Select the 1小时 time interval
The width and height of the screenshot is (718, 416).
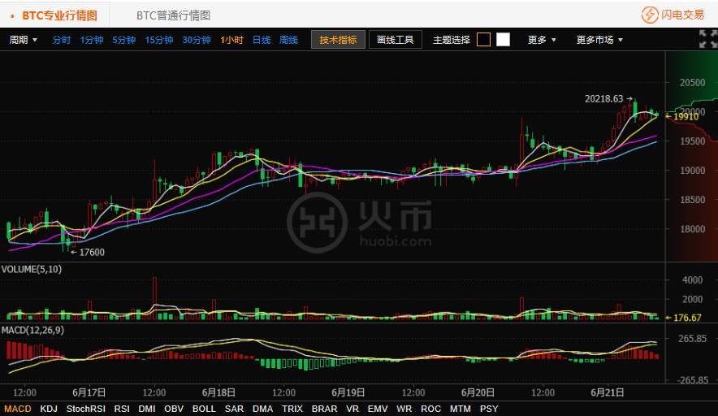pyautogui.click(x=231, y=40)
